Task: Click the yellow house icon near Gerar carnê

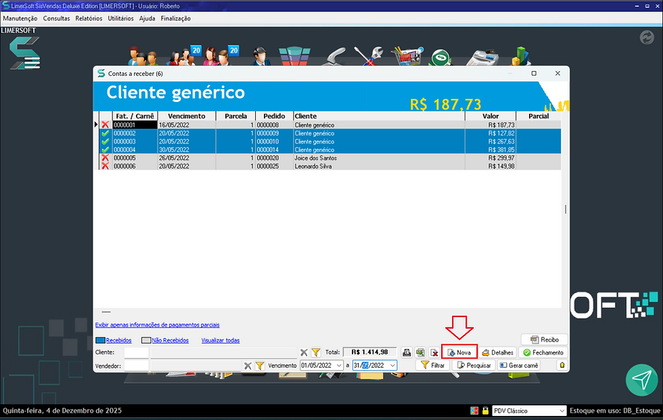Action: [x=562, y=365]
